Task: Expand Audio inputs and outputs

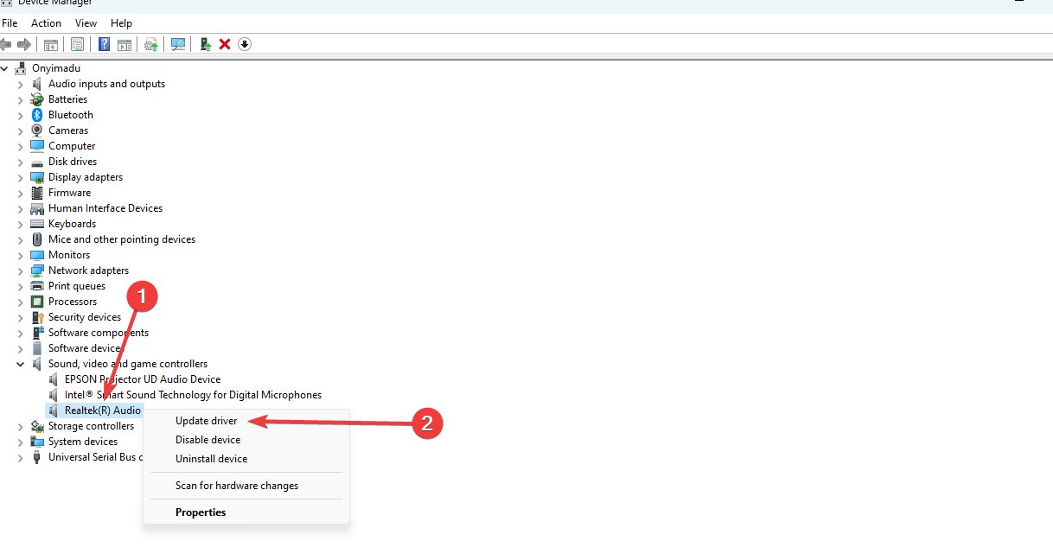Action: pyautogui.click(x=21, y=84)
